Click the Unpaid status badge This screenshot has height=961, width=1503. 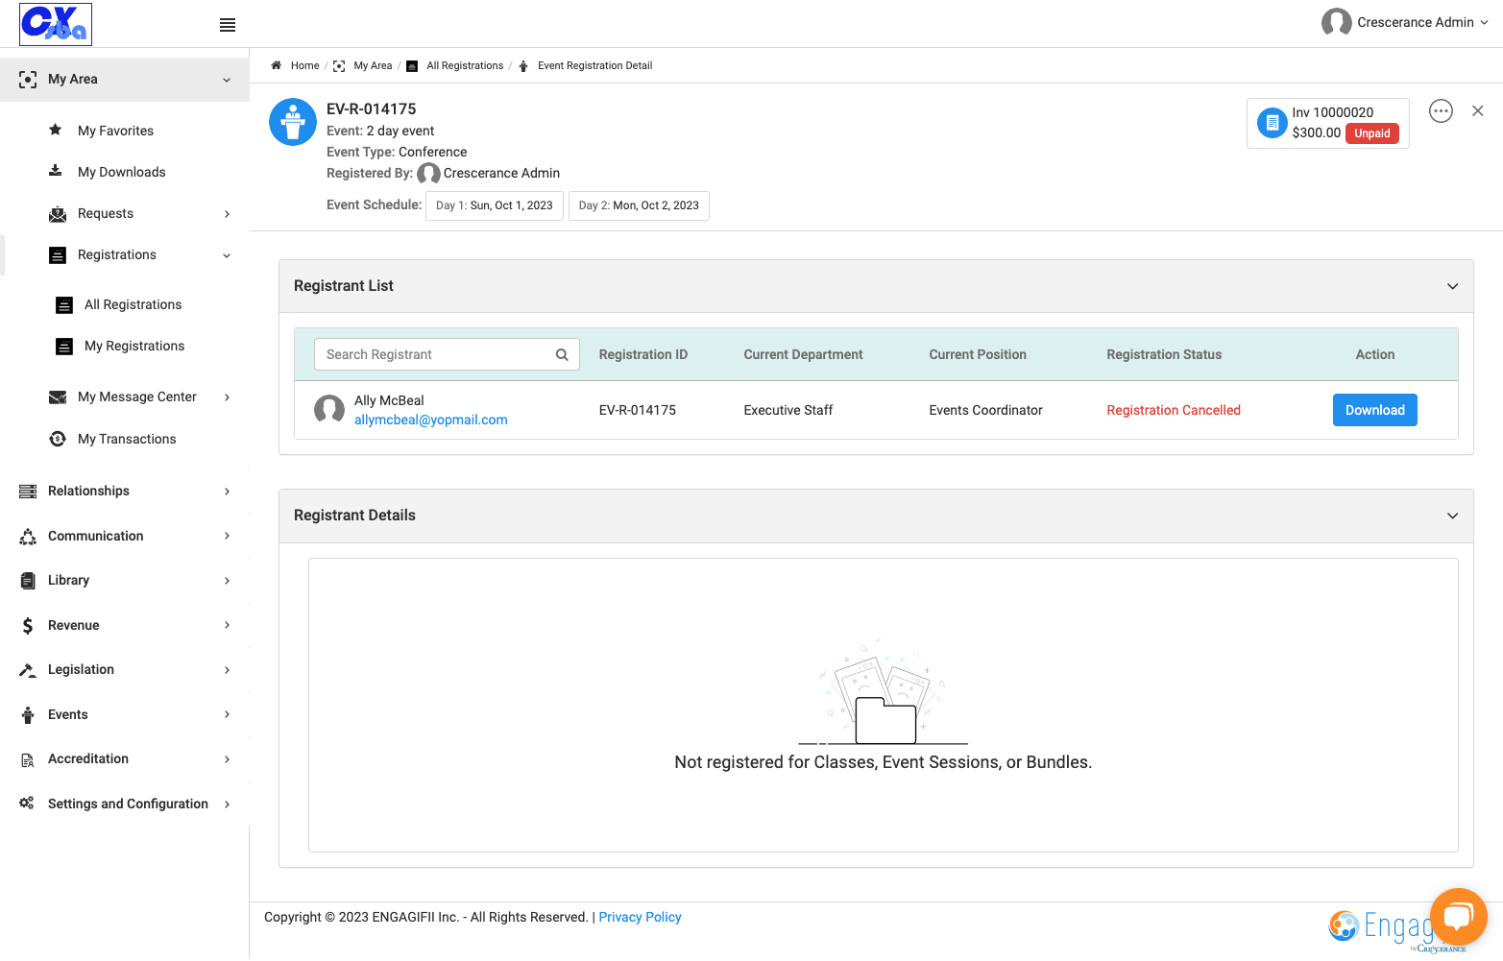coord(1371,133)
